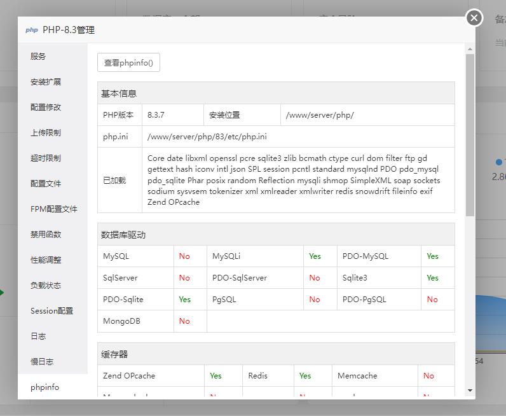Viewport: 506px width, 416px height.
Task: Click PDO-Sqlite Yes status
Action: click(185, 300)
